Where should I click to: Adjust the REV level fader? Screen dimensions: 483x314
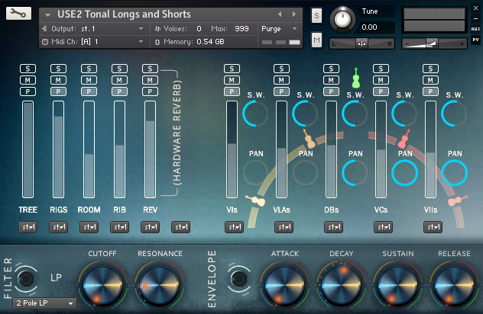(150, 149)
